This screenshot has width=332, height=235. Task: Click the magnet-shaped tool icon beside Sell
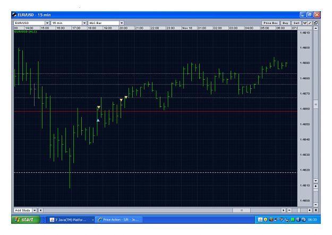pos(305,23)
